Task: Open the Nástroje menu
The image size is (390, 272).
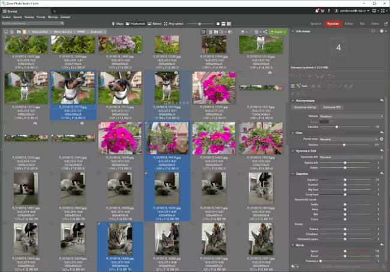Action: tap(52, 17)
